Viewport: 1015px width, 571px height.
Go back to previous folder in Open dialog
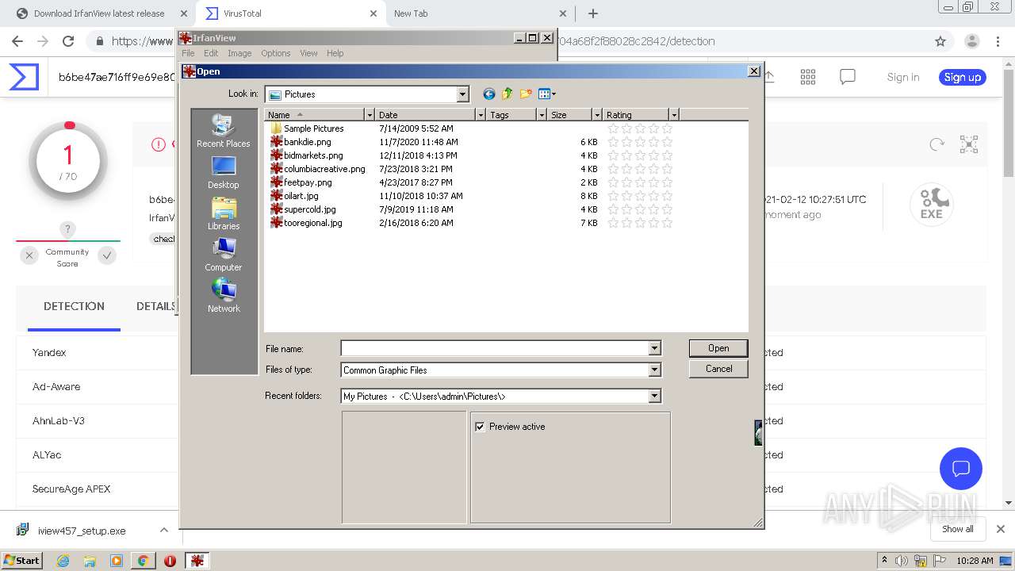[489, 94]
